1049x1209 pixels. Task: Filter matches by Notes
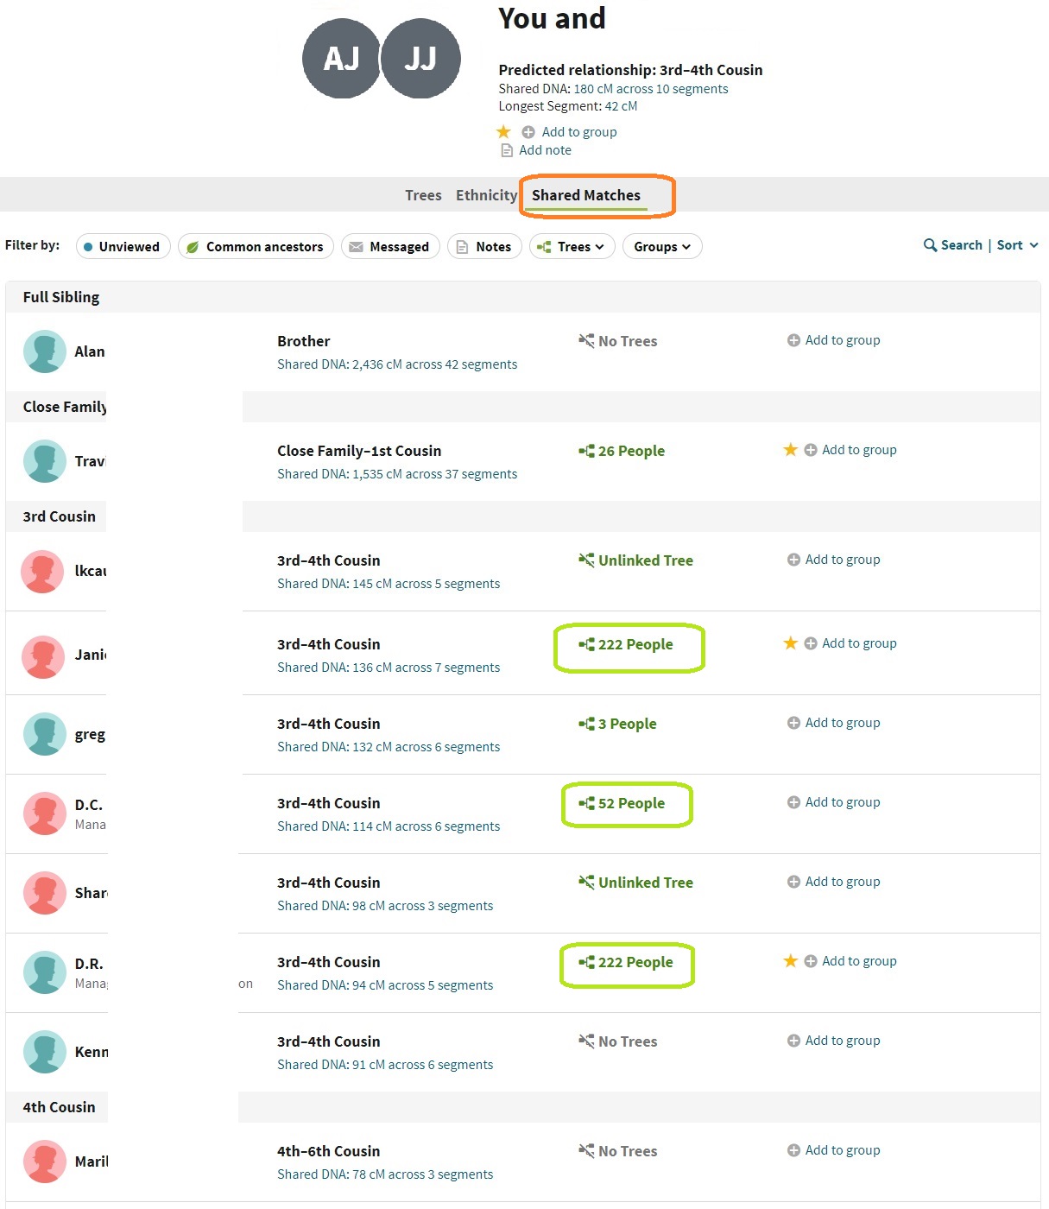tap(484, 247)
